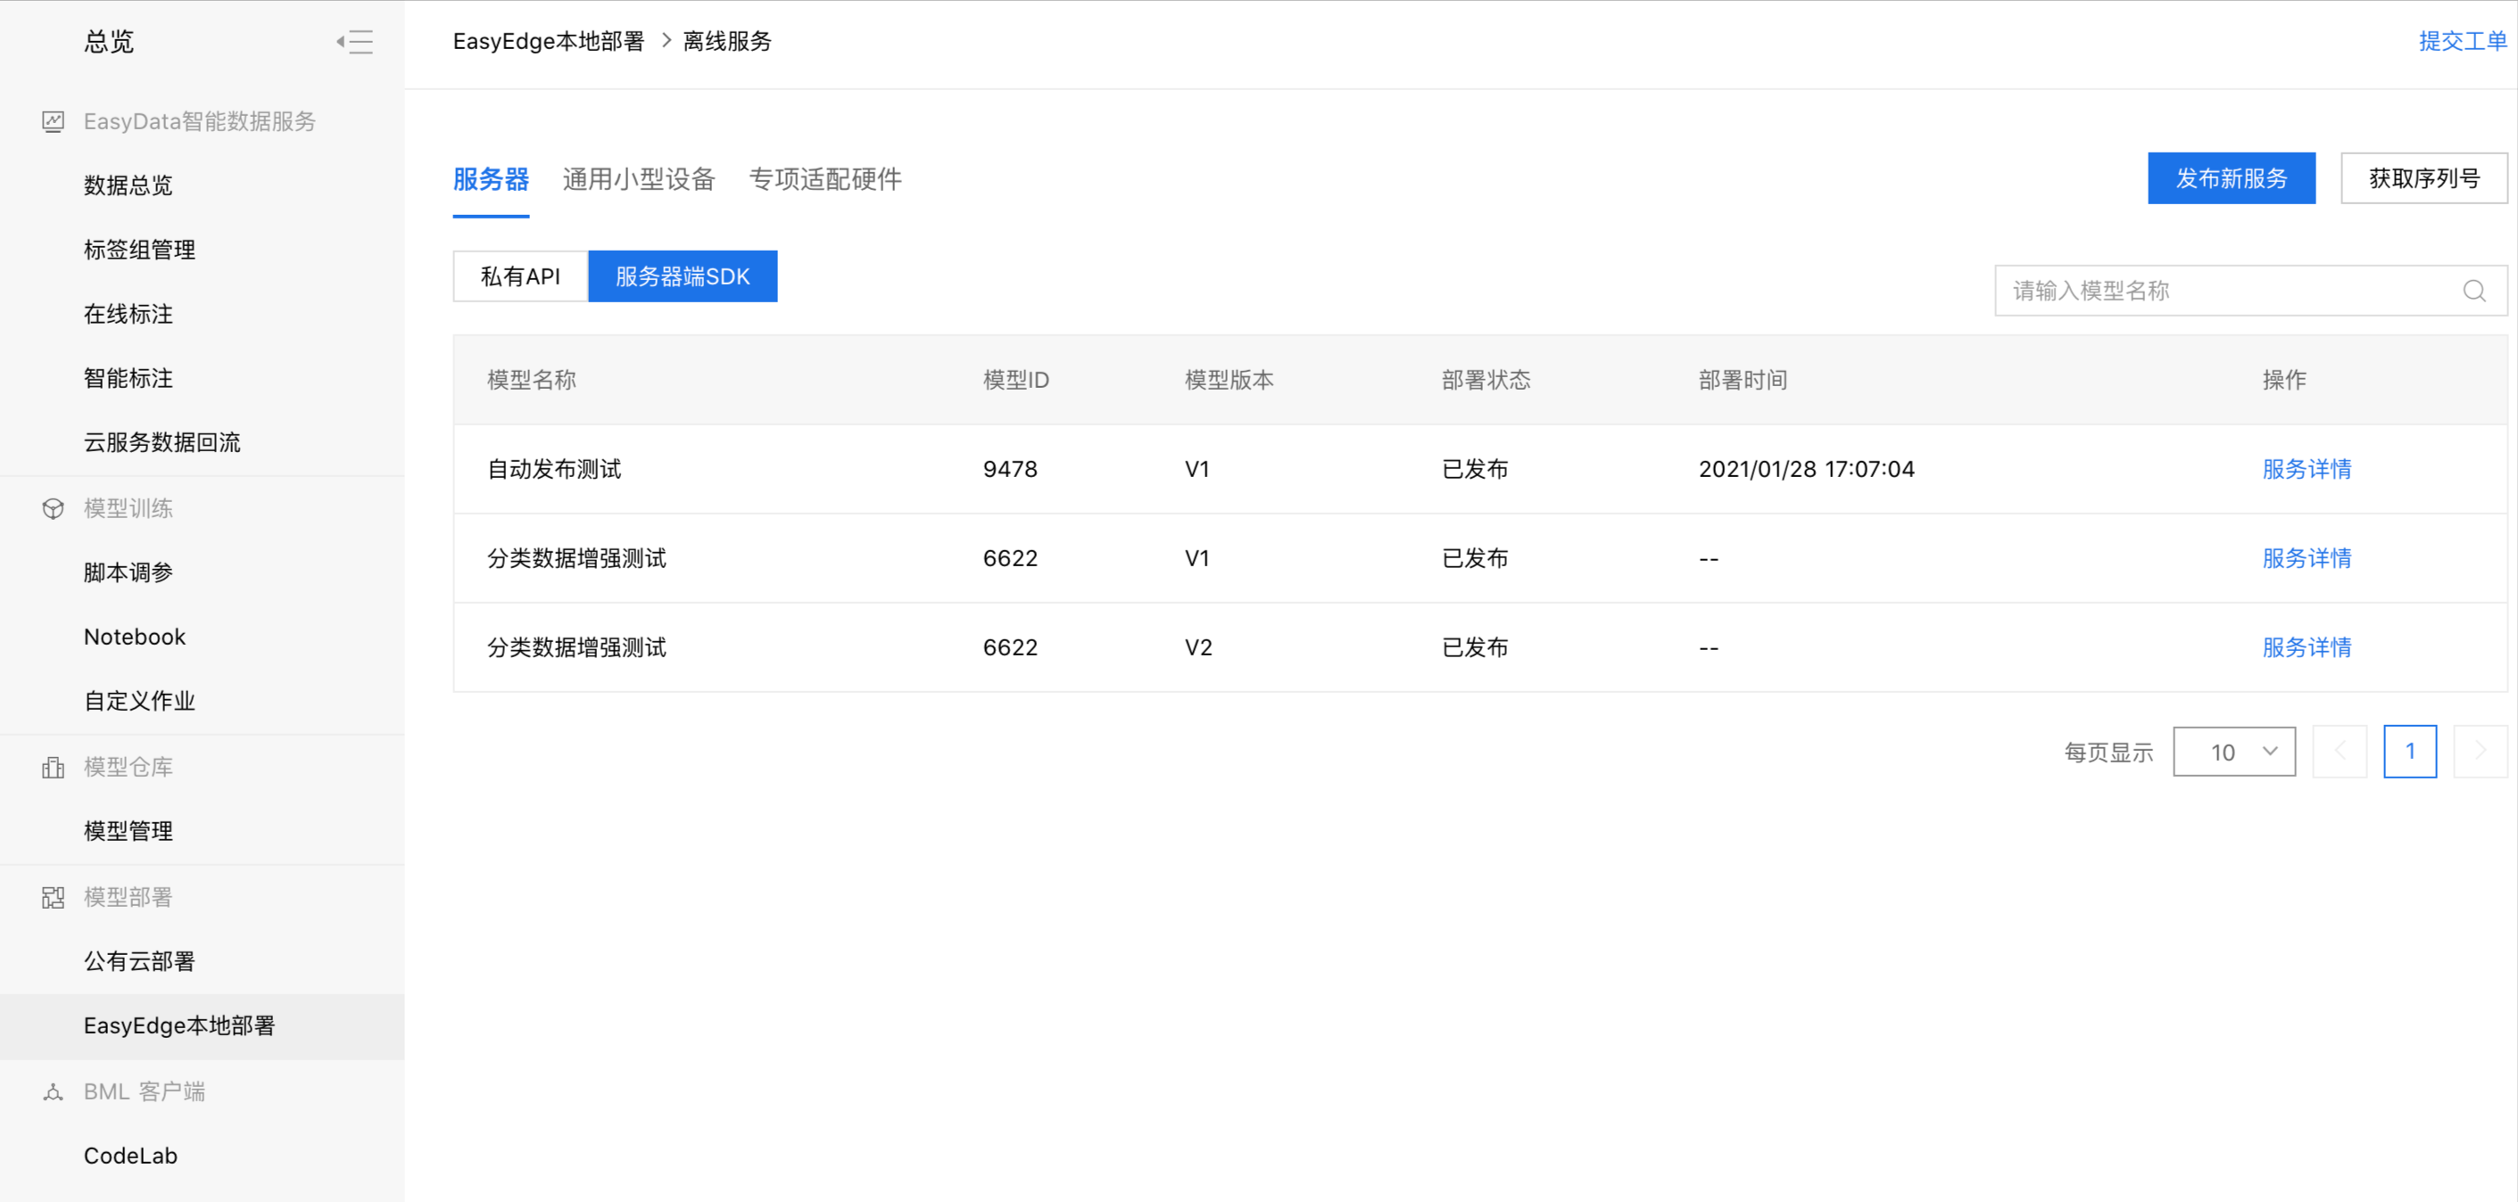Click page number 1 in pagination
Viewport: 2518px width, 1202px height.
2410,752
